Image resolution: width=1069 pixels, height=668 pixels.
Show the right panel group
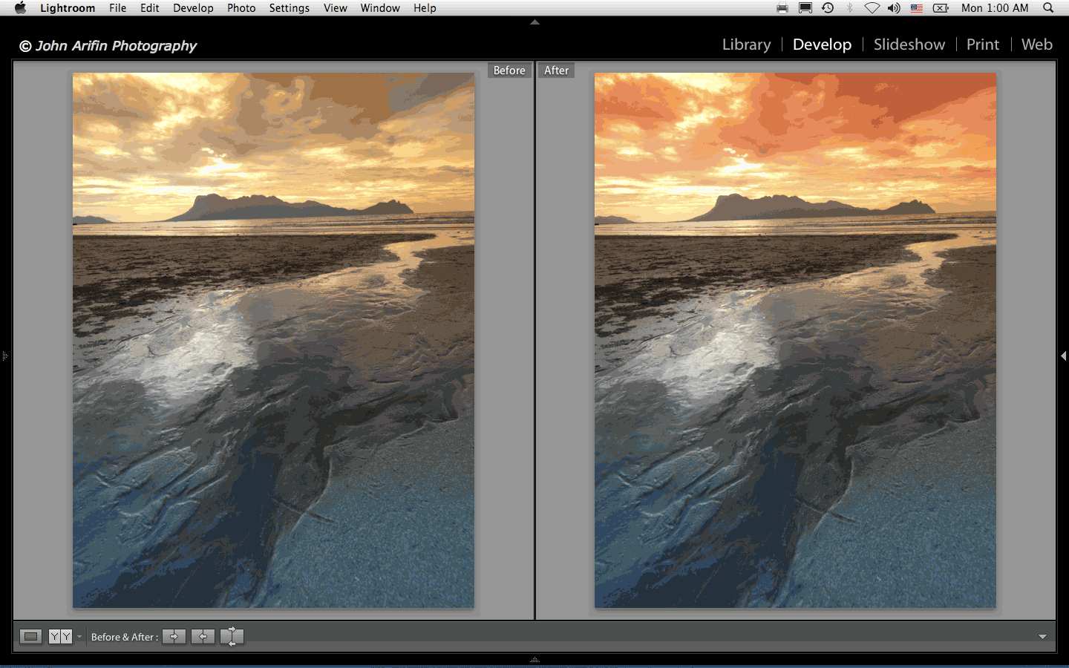pyautogui.click(x=1063, y=356)
